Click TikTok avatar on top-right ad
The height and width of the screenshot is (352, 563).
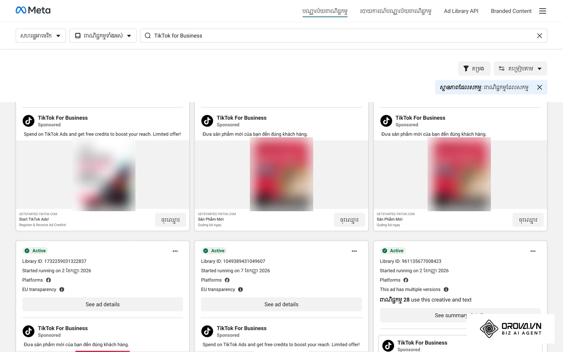(386, 121)
